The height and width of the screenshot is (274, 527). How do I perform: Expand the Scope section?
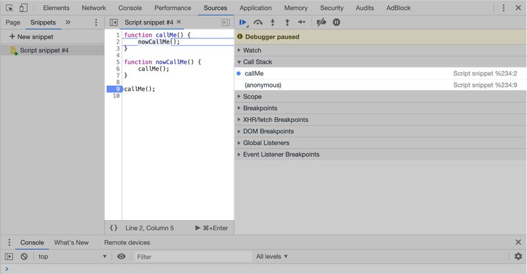380,96
